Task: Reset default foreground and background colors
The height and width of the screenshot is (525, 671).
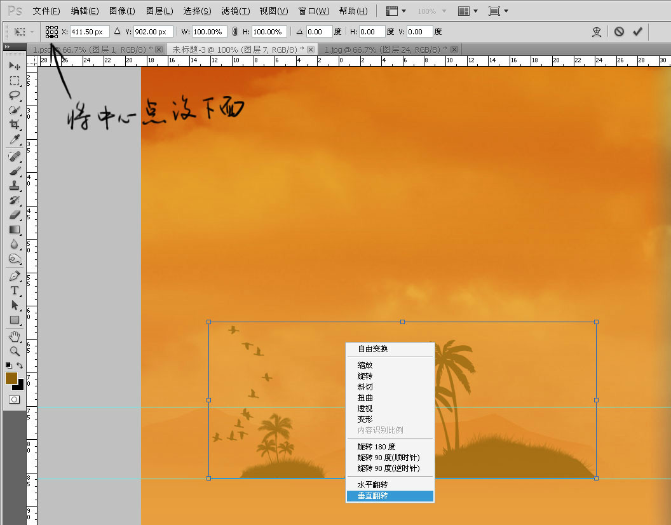Action: 8,365
